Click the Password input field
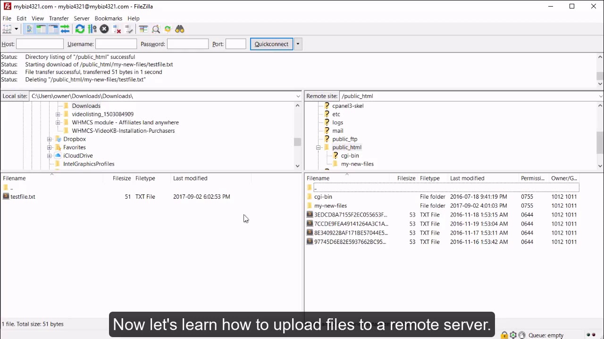This screenshot has width=604, height=339. pyautogui.click(x=188, y=44)
